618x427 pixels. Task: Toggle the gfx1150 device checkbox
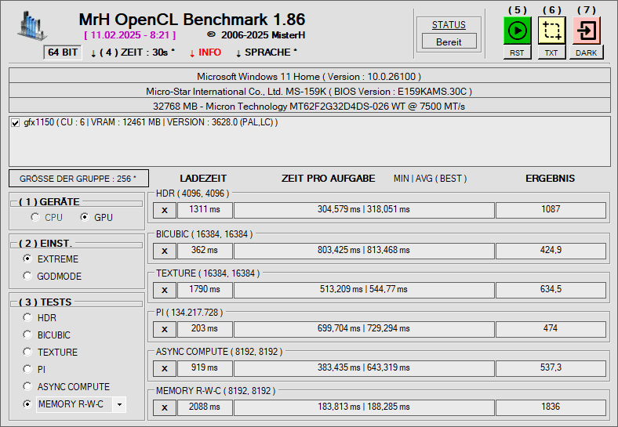pos(16,123)
